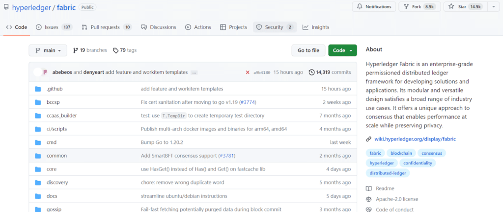Toggle Notifications for this repository

373,7
